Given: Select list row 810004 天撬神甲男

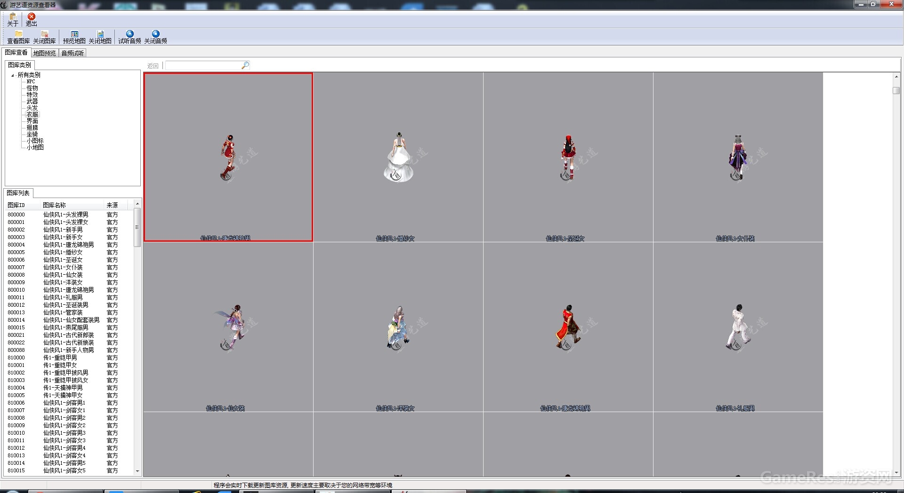Looking at the screenshot, I should coord(69,388).
